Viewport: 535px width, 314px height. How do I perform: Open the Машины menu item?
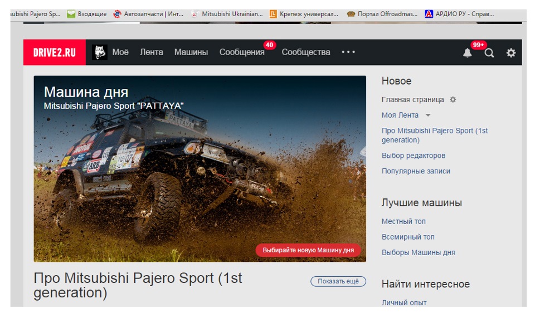click(x=191, y=52)
